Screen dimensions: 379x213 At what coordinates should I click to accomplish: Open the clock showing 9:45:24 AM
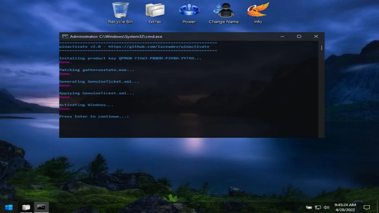point(345,207)
